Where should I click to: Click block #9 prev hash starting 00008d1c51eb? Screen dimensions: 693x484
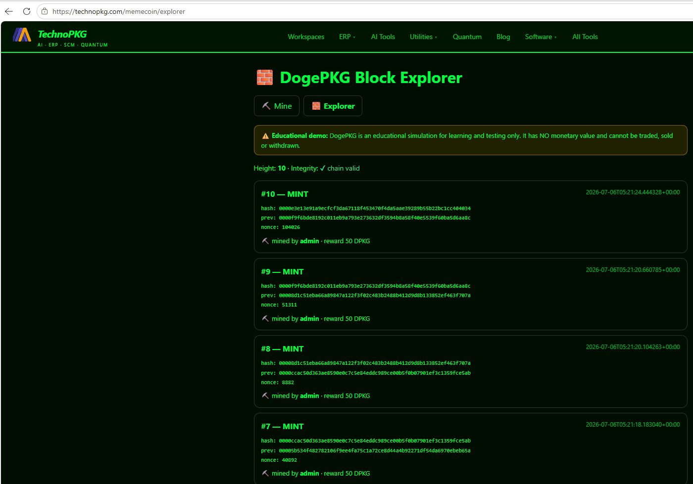375,296
